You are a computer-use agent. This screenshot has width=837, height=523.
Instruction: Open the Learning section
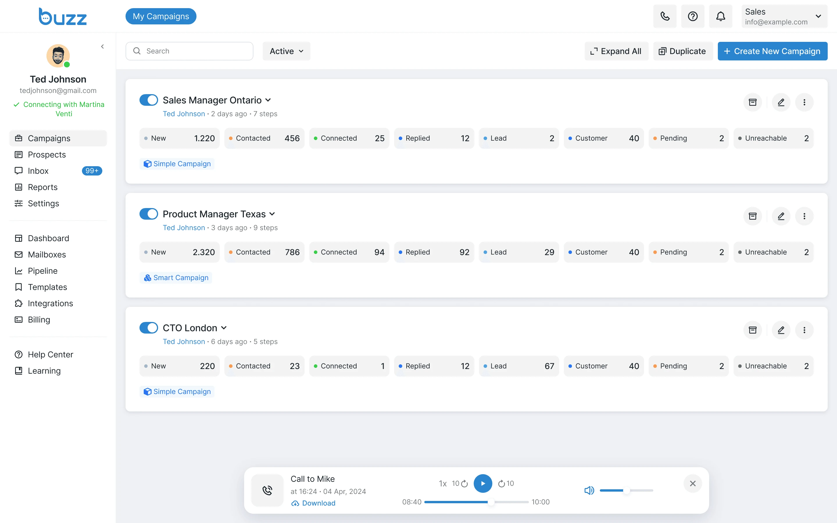(x=58, y=370)
